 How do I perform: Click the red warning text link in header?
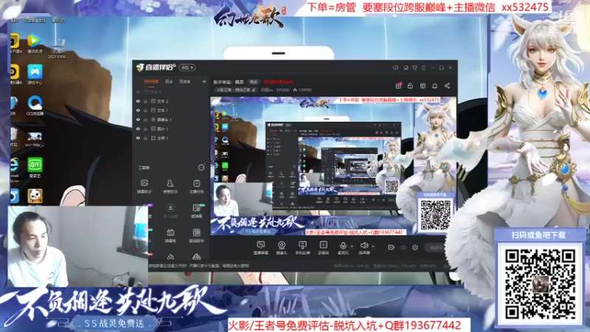click(278, 82)
